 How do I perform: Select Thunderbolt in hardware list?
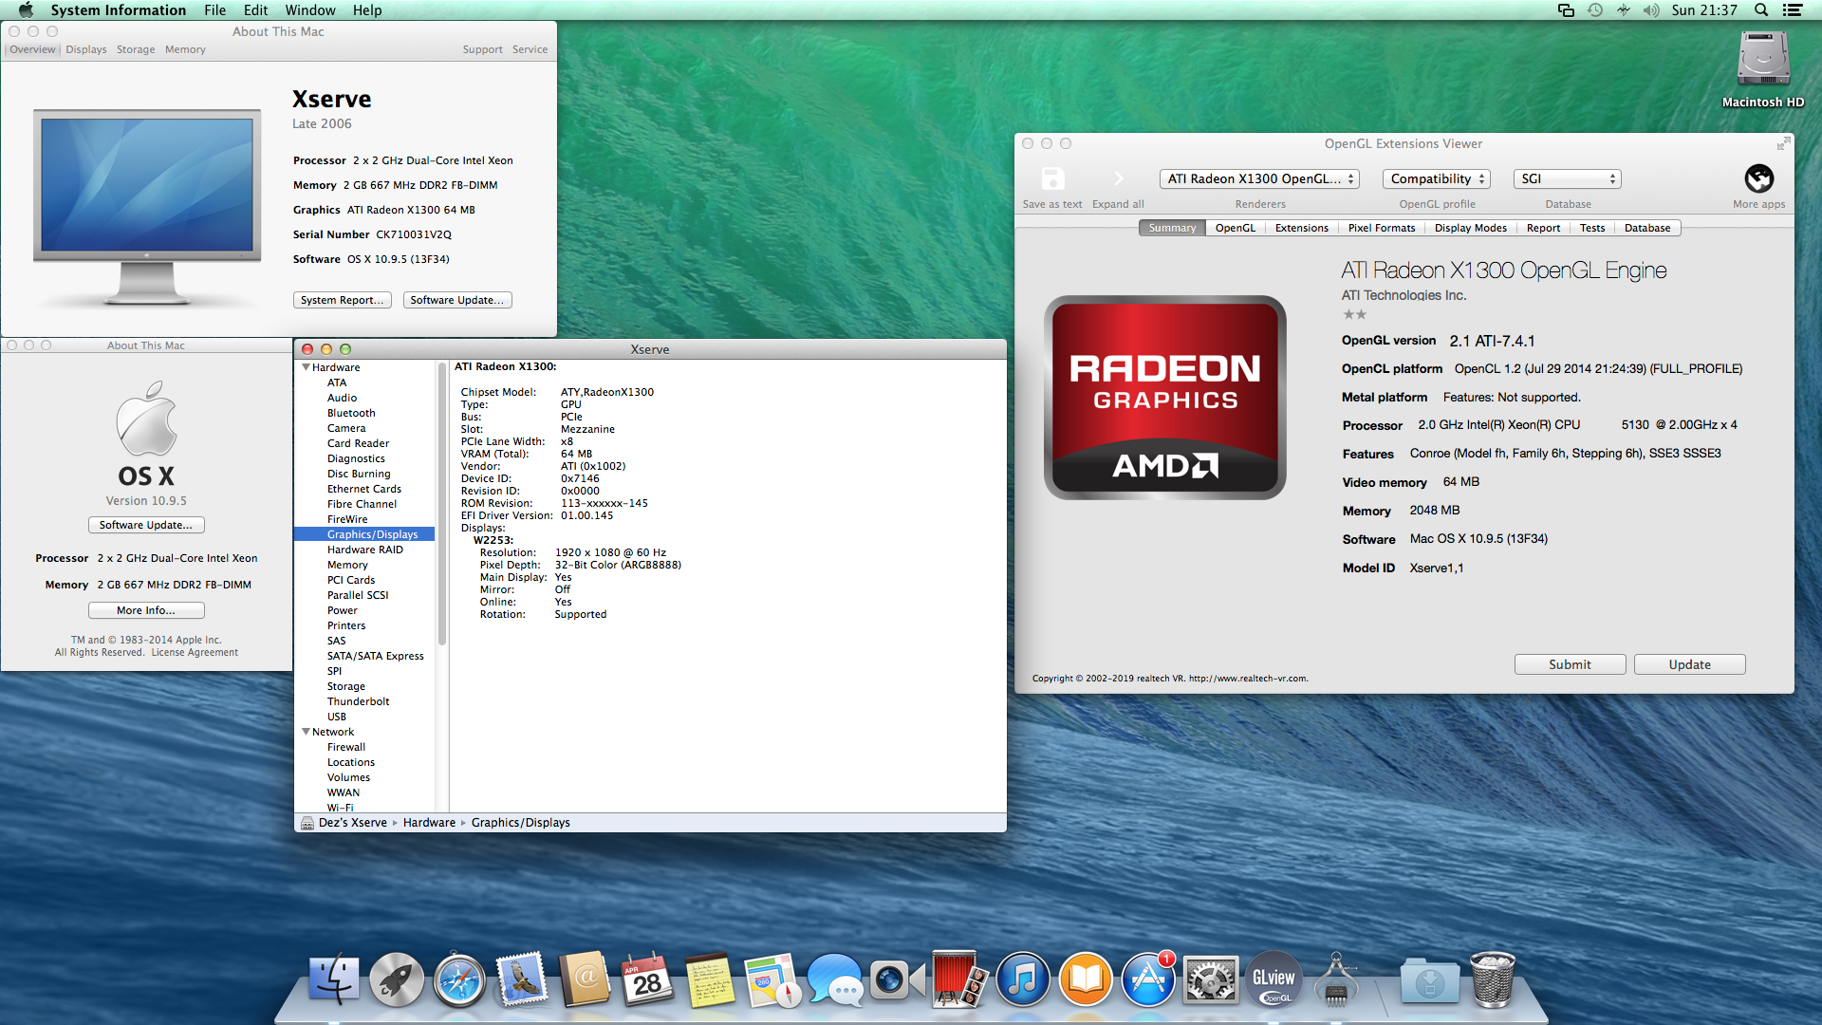pyautogui.click(x=358, y=701)
